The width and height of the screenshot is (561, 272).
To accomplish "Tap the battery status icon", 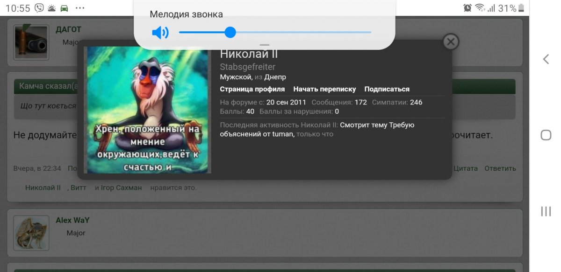I will tap(521, 8).
